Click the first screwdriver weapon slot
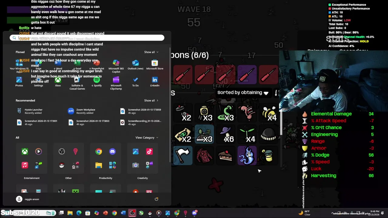The height and width of the screenshot is (218, 388). coord(183,75)
